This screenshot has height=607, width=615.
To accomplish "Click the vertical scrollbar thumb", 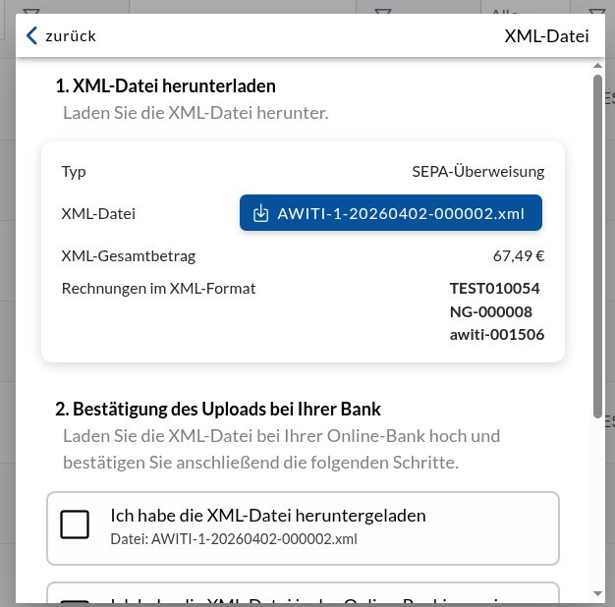I will pos(597,247).
